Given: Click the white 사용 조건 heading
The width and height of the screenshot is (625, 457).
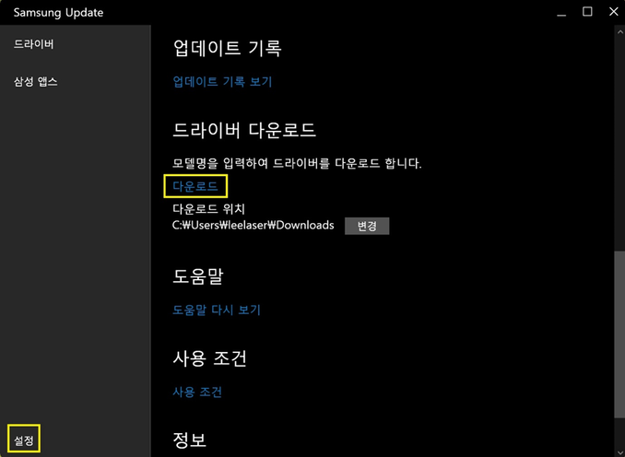Looking at the screenshot, I should pyautogui.click(x=209, y=358).
